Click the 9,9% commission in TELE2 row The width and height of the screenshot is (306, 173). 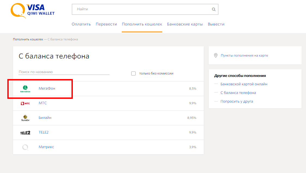tap(193, 133)
